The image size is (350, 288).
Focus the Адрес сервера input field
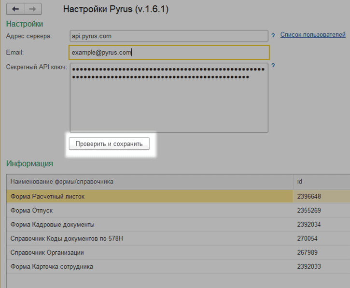[168, 36]
